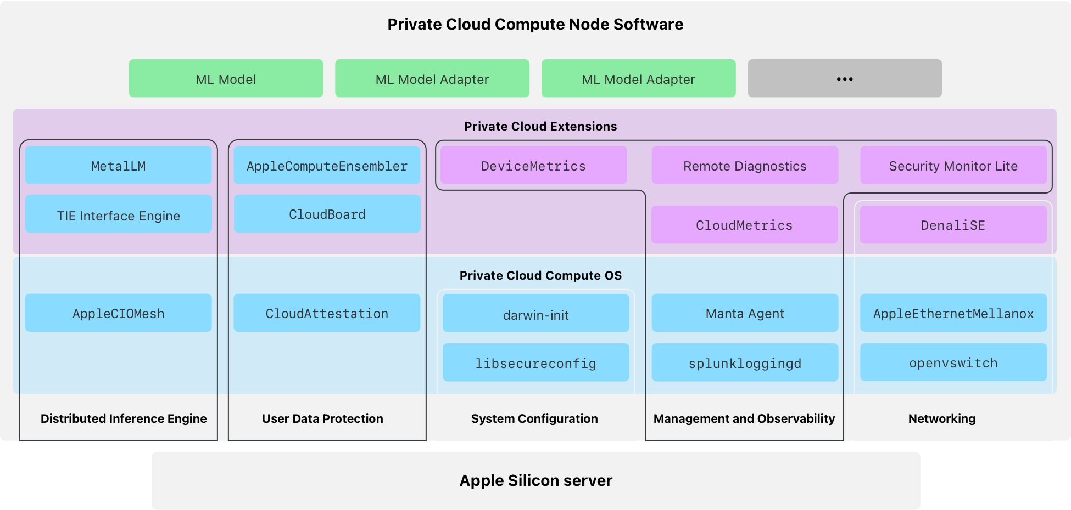Select the CloudBoard component
This screenshot has height=510, width=1071.
pos(327,214)
